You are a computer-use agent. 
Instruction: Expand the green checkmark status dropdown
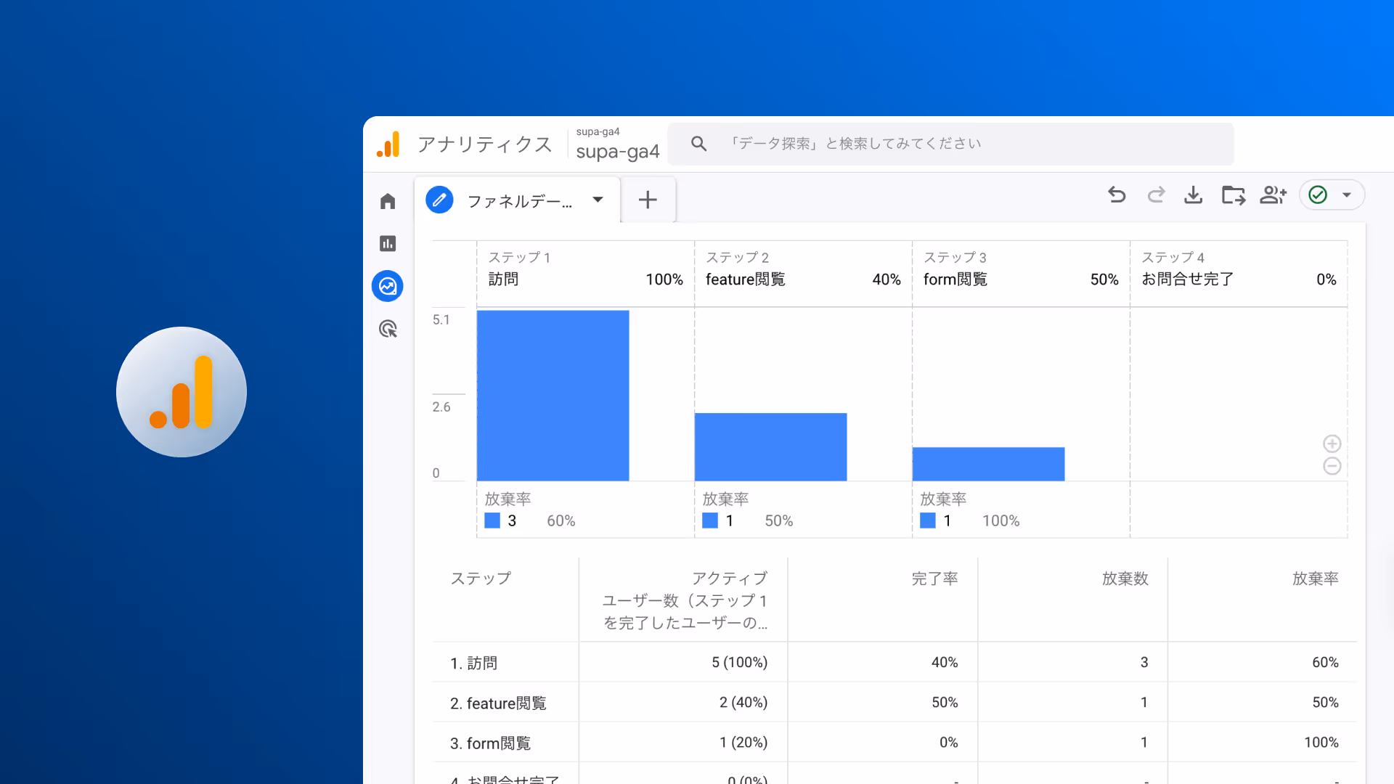point(1346,195)
